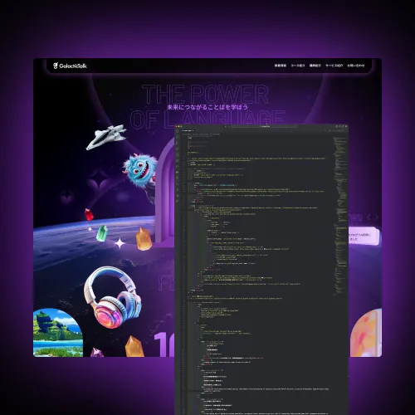This screenshot has height=415, width=415.
Task: Open the Search icon in the editor activity bar
Action: (177, 137)
